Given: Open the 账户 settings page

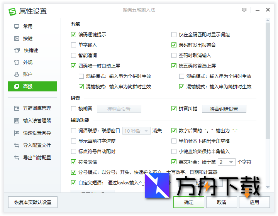Looking at the screenshot, I should click(32, 74).
